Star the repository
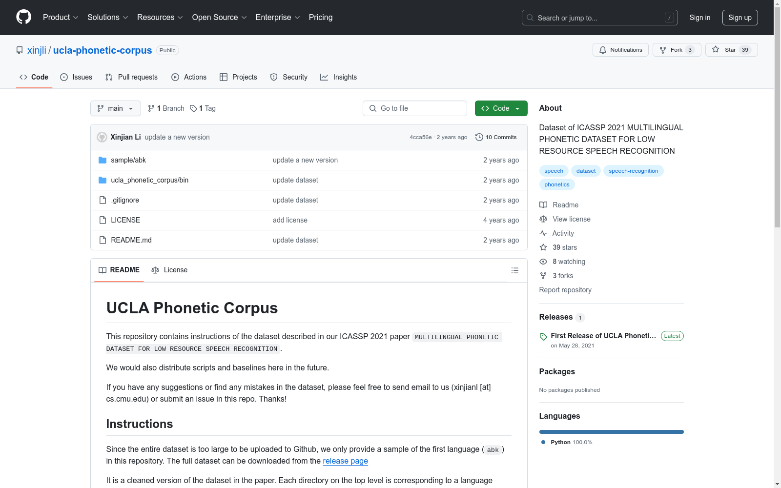Viewport: 781px width, 488px height. coord(731,50)
